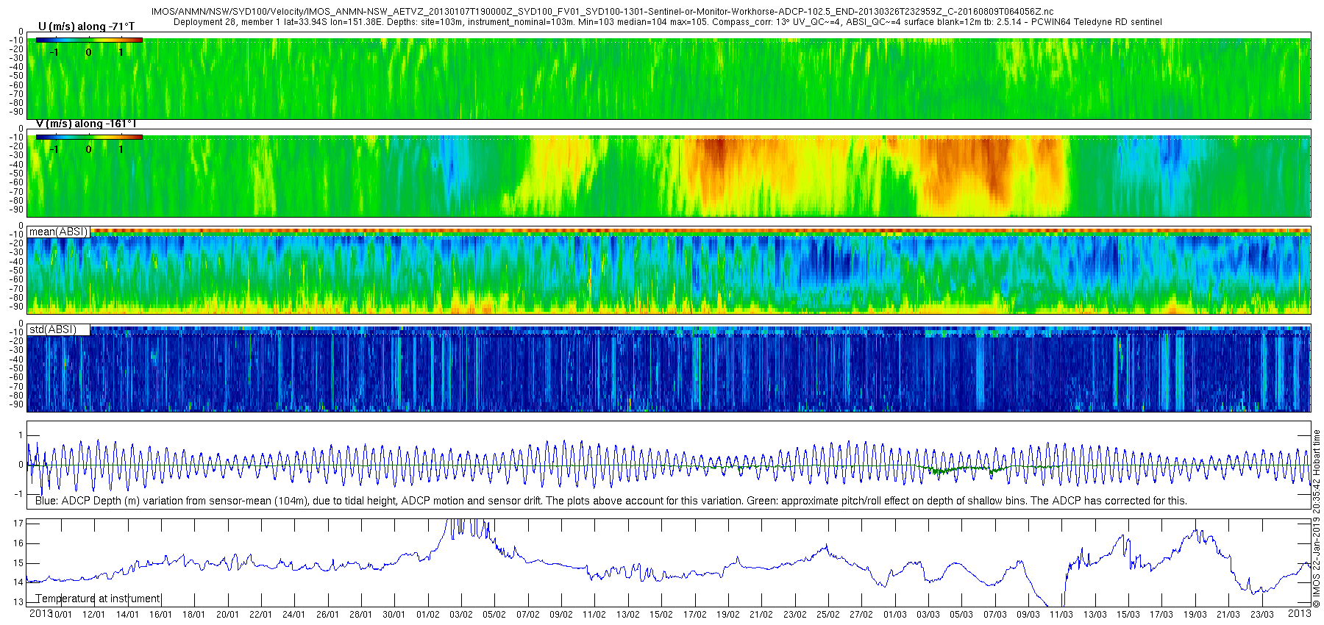Click the green pitch/roll trace near 05/03
Viewport: 1324px width, 625px height.
pyautogui.click(x=960, y=470)
